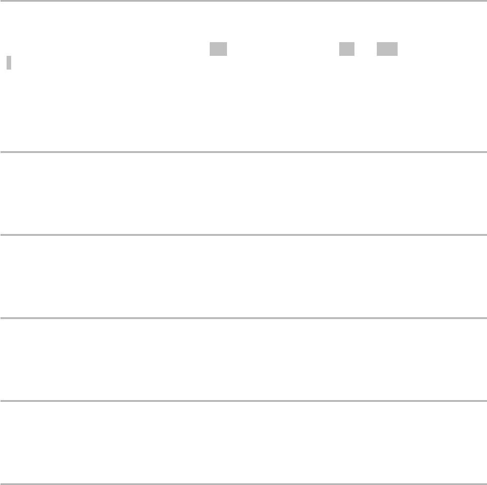Click blank space right of the widest gray box
Image resolution: width=487 pixels, height=485 pixels.
click(441, 49)
